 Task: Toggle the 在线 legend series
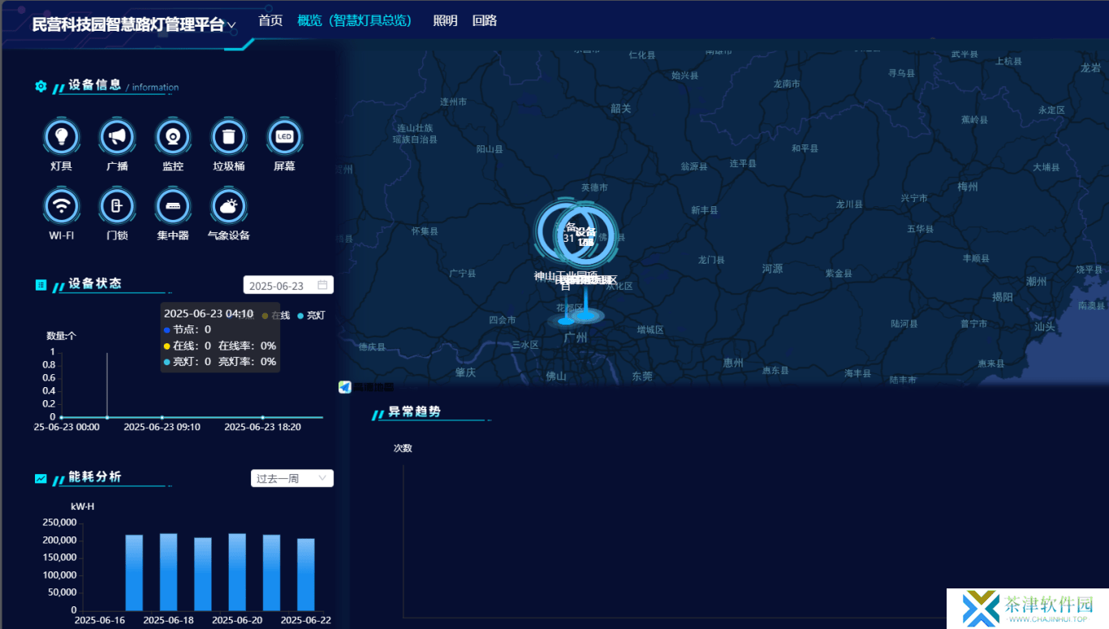point(275,315)
